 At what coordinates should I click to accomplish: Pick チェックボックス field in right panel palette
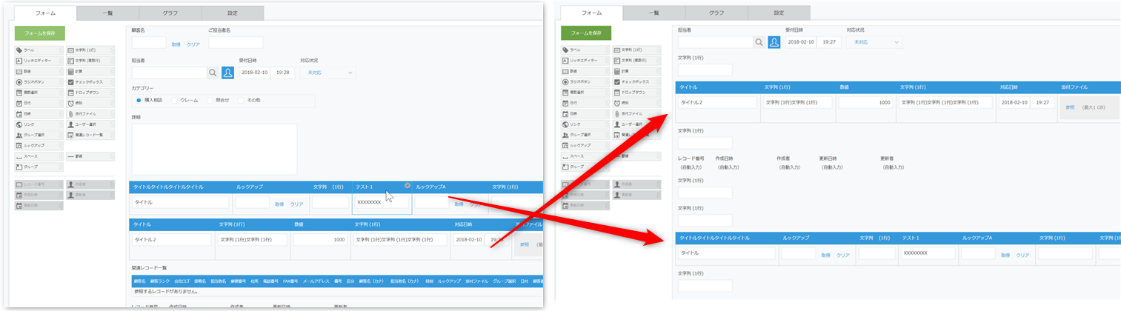637,82
